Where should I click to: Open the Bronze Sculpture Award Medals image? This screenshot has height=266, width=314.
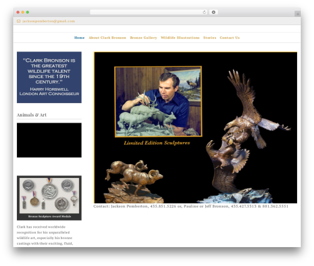coord(49,198)
